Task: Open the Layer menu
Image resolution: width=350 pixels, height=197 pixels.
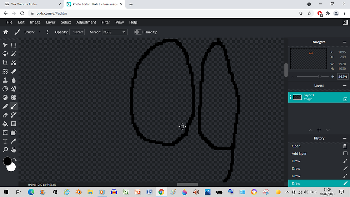Action: pyautogui.click(x=51, y=22)
